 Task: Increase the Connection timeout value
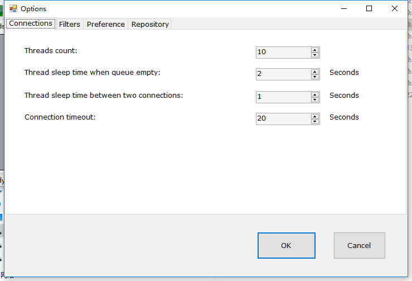tap(315, 117)
